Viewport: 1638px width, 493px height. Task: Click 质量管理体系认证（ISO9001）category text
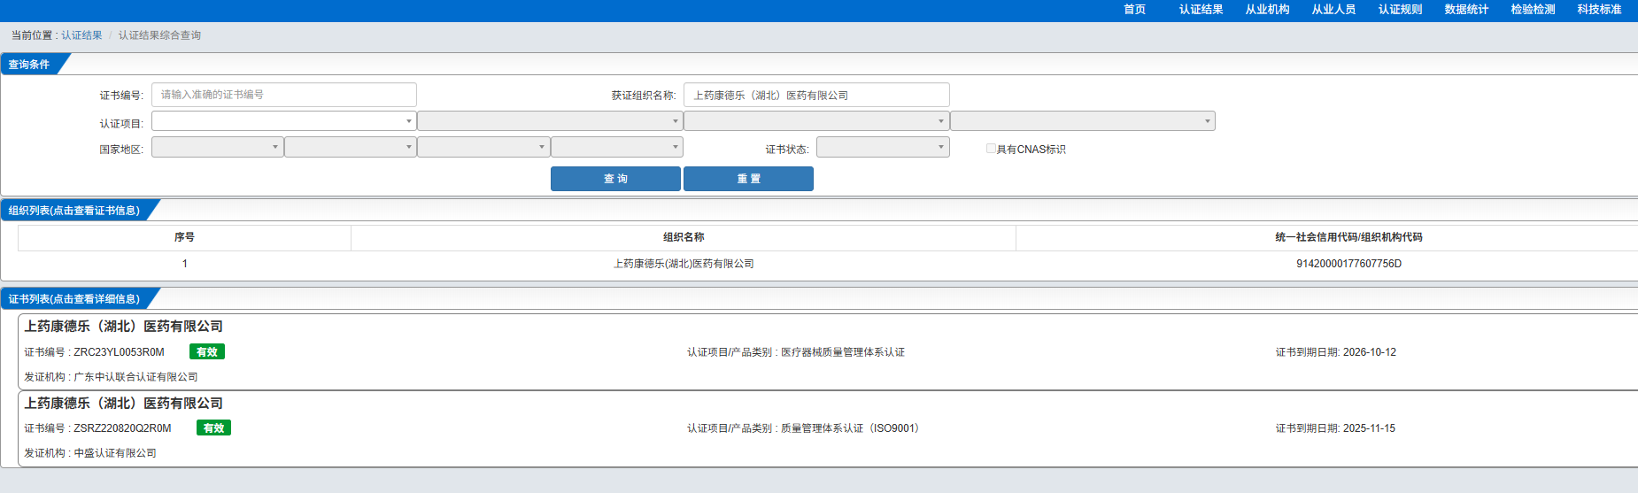pos(853,428)
